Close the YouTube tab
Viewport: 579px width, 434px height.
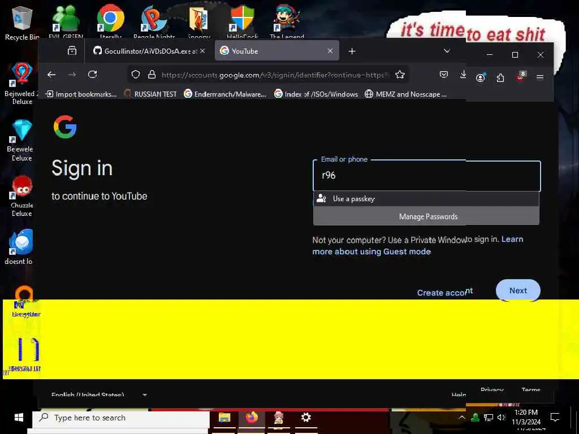[x=330, y=51]
